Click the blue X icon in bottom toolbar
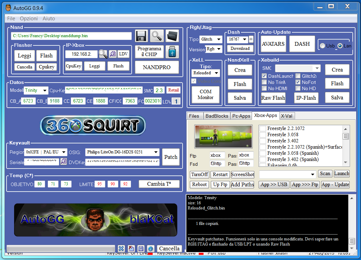Image resolution: width=361 pixels, height=260 pixels. coord(121,248)
